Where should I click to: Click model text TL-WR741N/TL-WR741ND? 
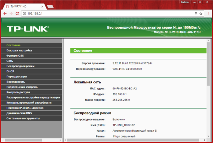tap(184, 32)
